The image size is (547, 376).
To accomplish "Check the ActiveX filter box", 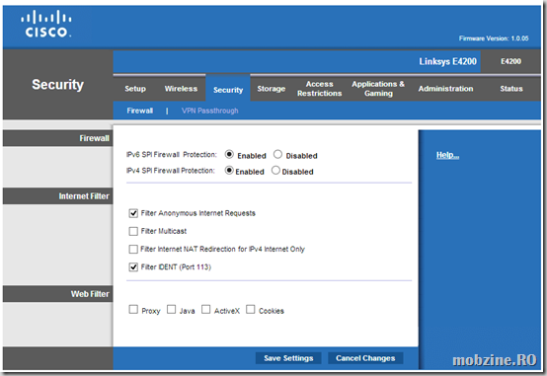I will pyautogui.click(x=205, y=309).
